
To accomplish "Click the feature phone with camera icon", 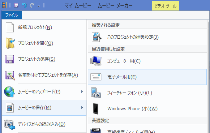I will click(x=96, y=93).
